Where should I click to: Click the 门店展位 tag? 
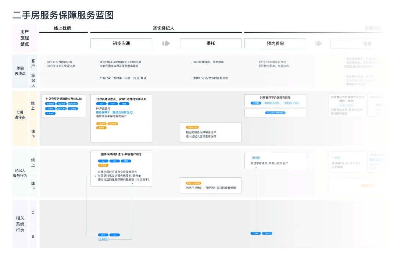[73, 109]
